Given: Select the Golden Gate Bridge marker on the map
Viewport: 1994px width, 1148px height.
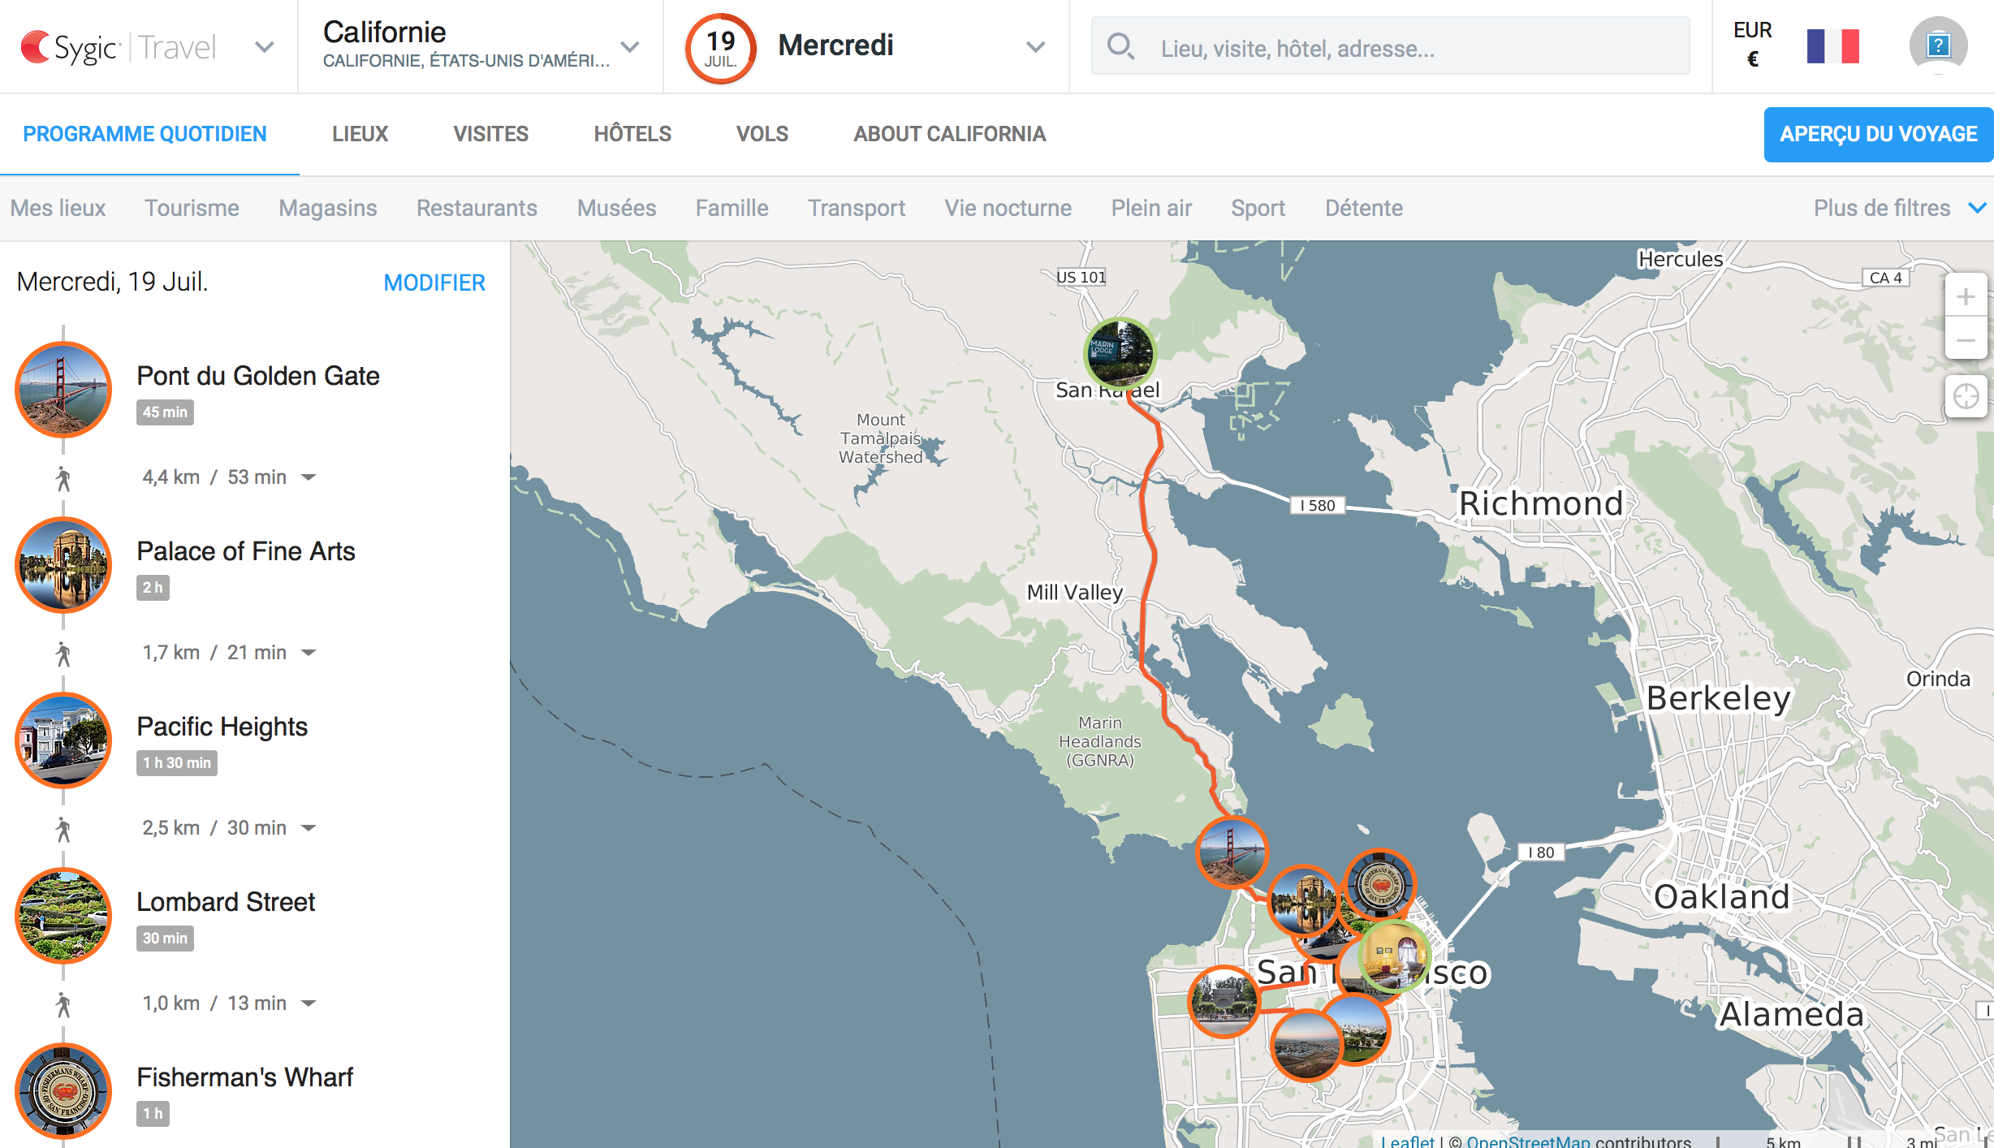Looking at the screenshot, I should (x=1234, y=852).
